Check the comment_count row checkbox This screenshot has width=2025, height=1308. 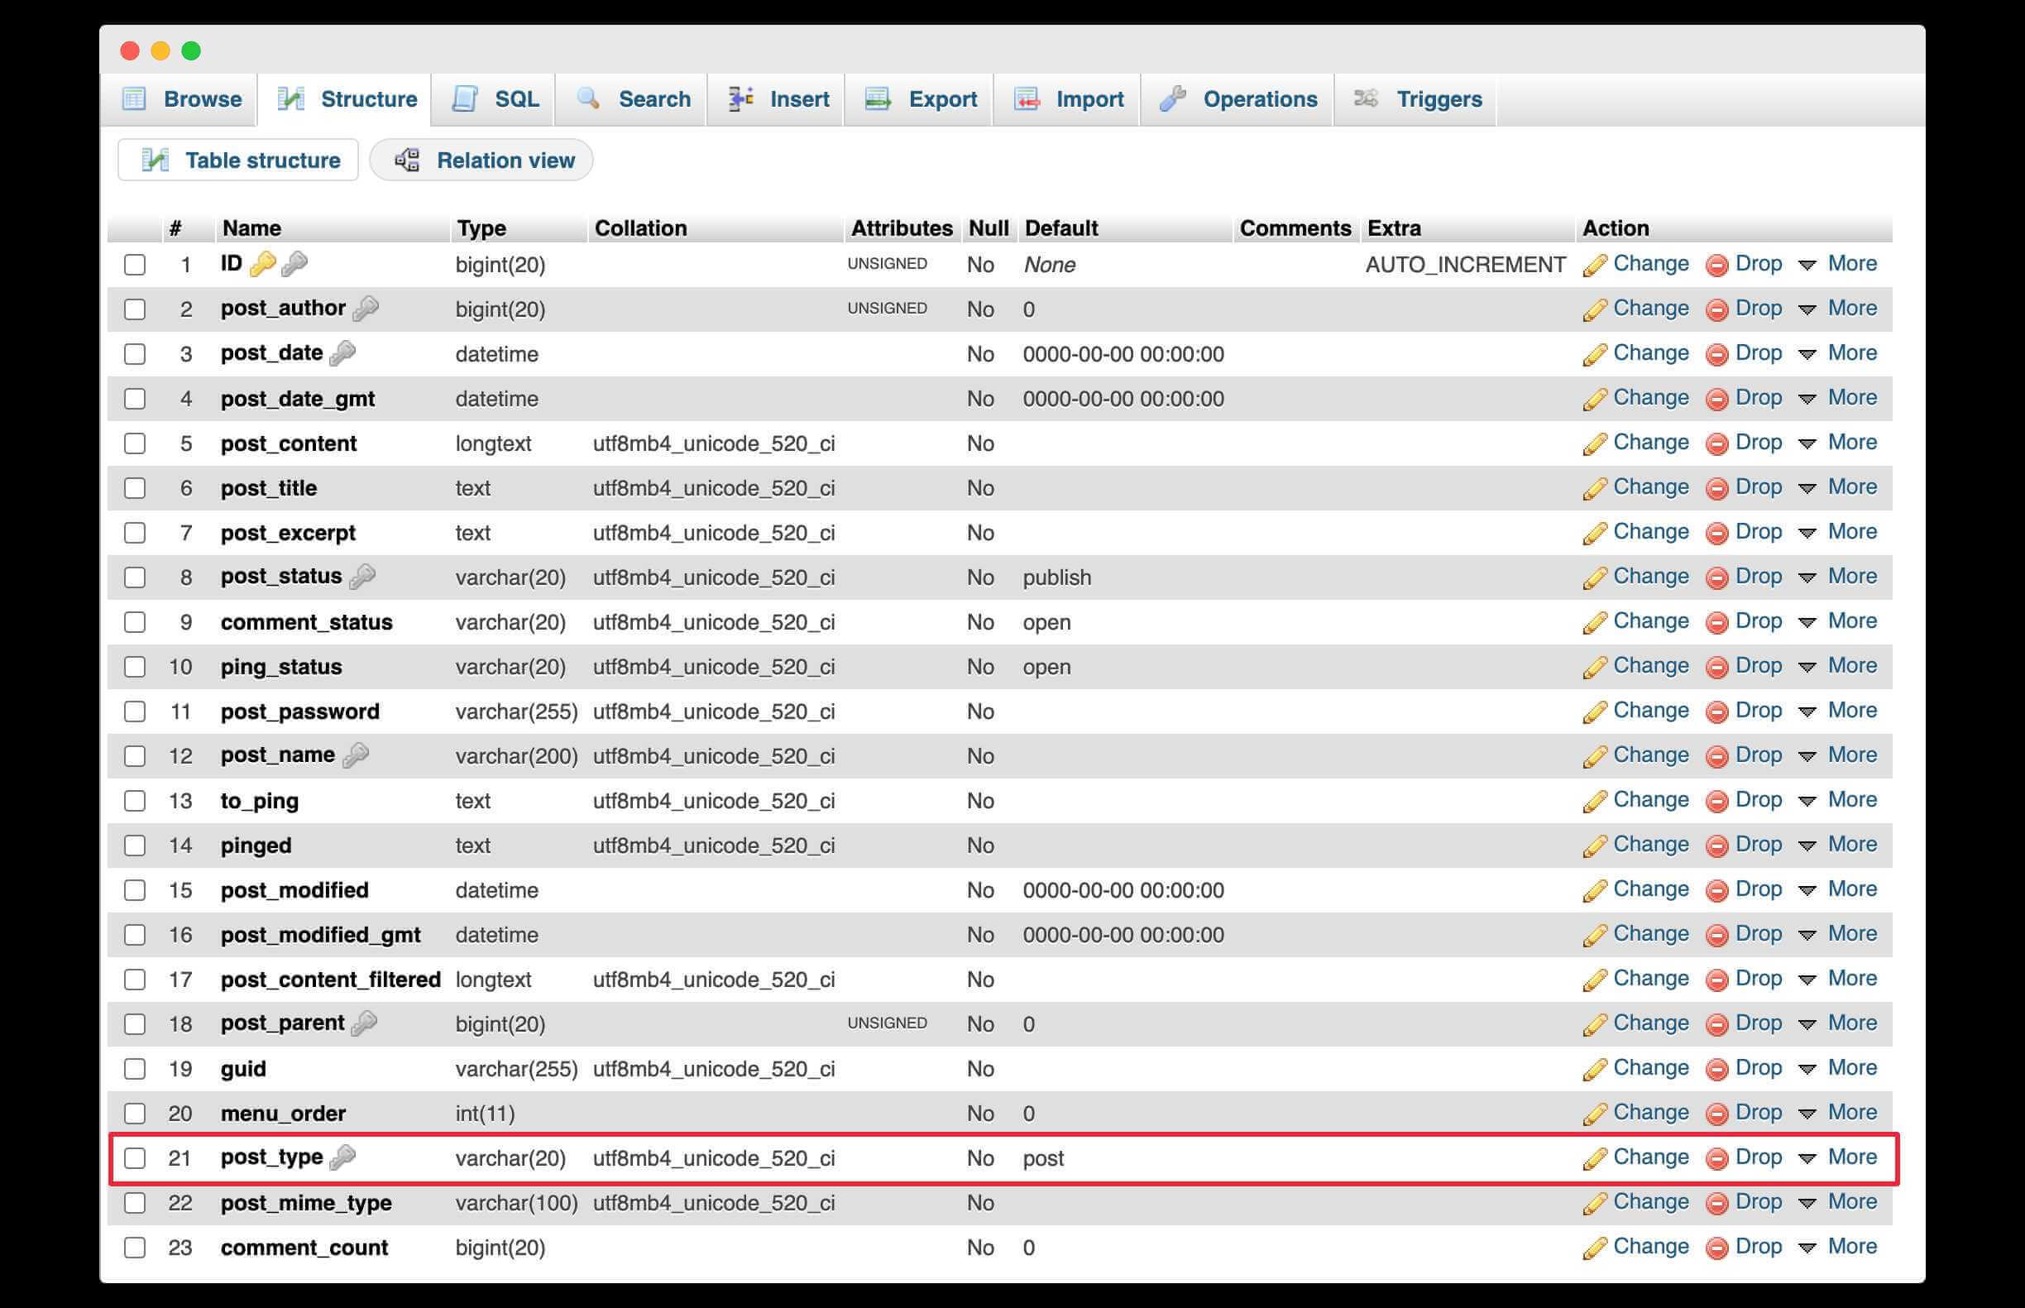point(135,1248)
